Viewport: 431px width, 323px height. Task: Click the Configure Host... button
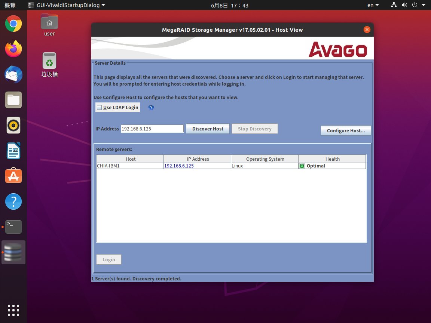pyautogui.click(x=346, y=131)
